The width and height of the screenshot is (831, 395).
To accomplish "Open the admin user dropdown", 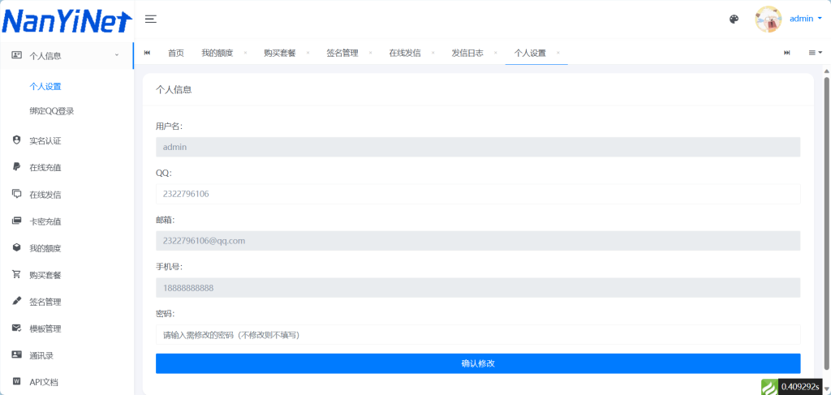I will (x=806, y=19).
